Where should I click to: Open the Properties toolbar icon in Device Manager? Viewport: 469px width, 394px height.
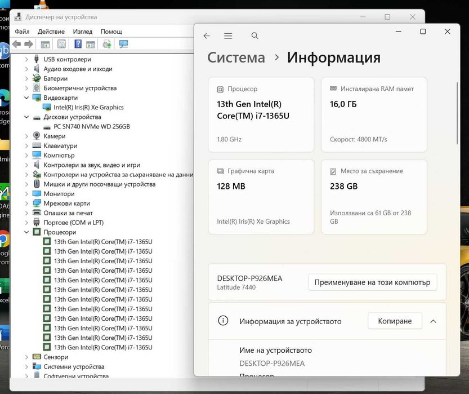point(61,45)
